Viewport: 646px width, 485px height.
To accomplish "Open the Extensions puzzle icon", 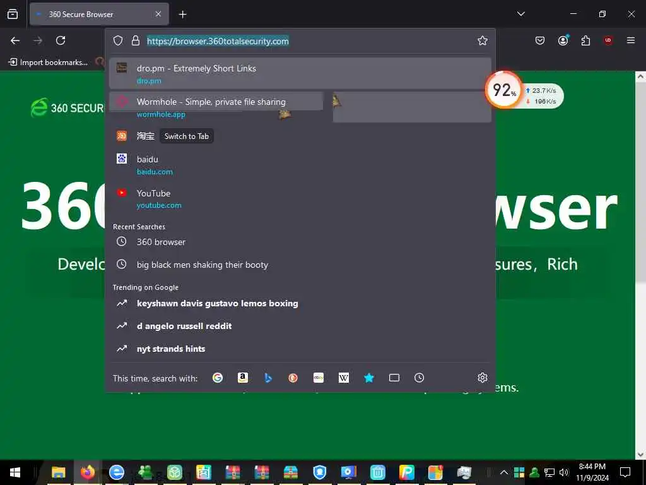I will pyautogui.click(x=585, y=40).
